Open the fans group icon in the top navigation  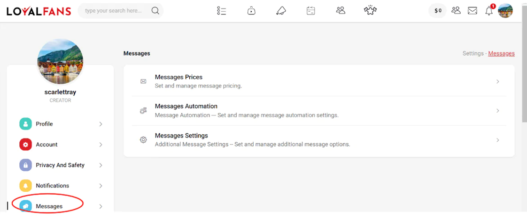[341, 11]
